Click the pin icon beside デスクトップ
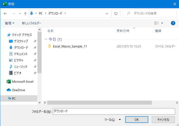 coord(35,41)
